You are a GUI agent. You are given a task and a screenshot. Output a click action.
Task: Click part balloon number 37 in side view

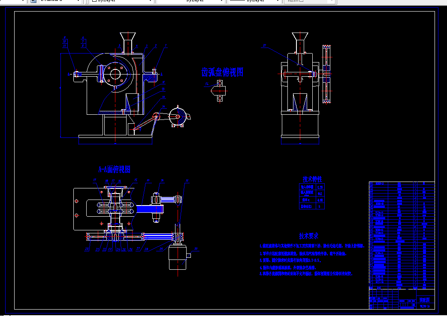(264, 45)
